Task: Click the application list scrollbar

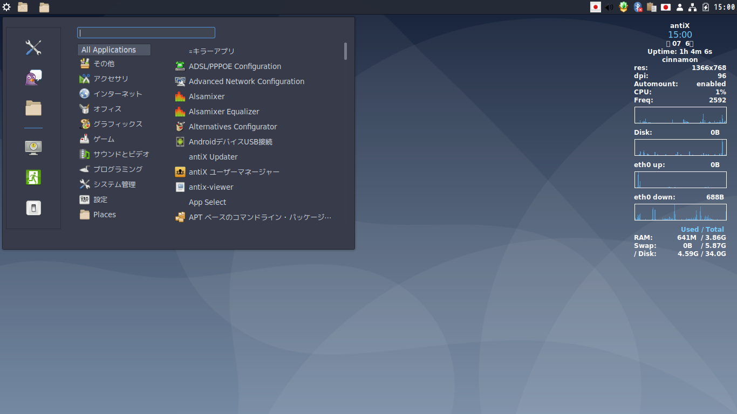Action: point(345,51)
